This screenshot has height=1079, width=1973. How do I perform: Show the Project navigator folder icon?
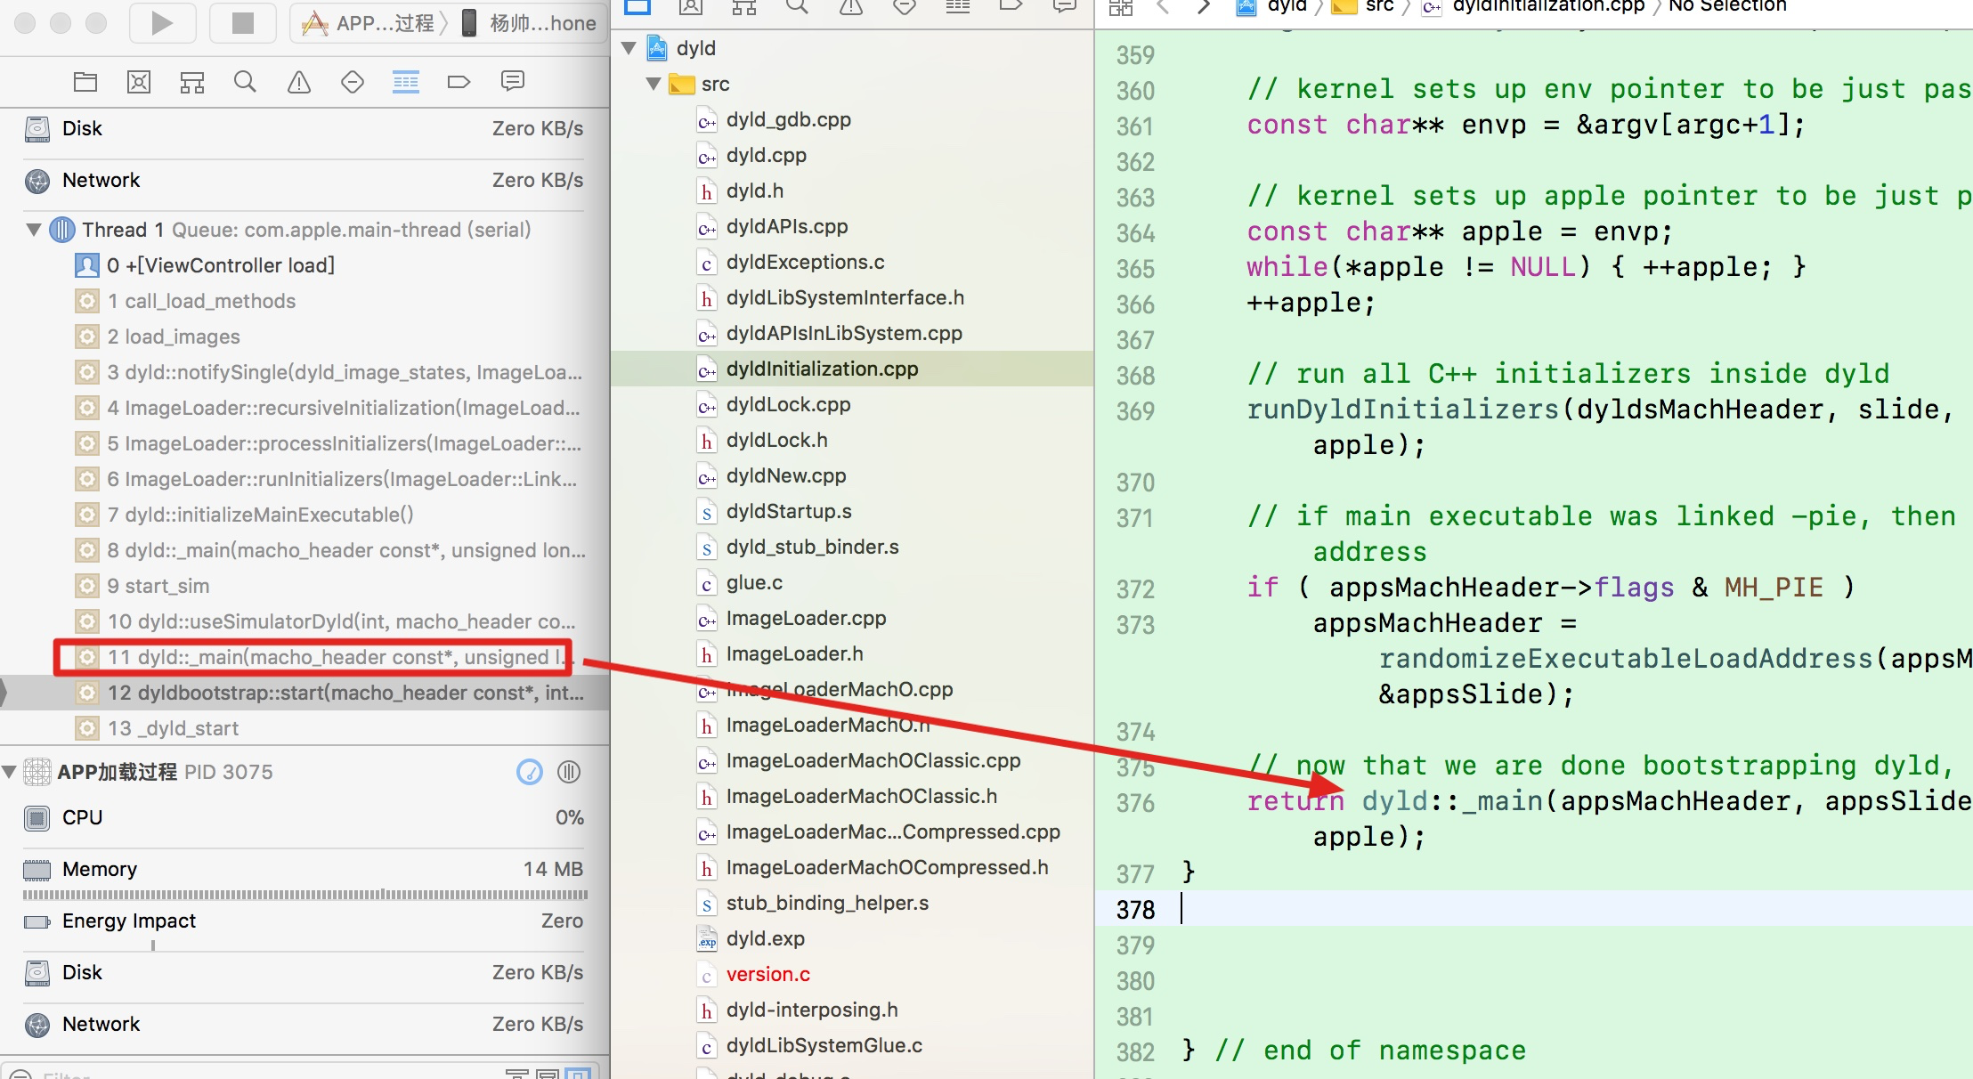85,83
